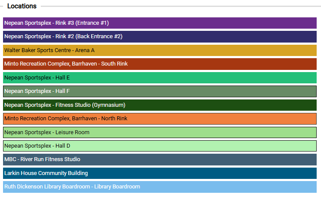The width and height of the screenshot is (321, 198).
Task: Select Nepean Sportsplex - Leisure Room
Action: (x=160, y=132)
